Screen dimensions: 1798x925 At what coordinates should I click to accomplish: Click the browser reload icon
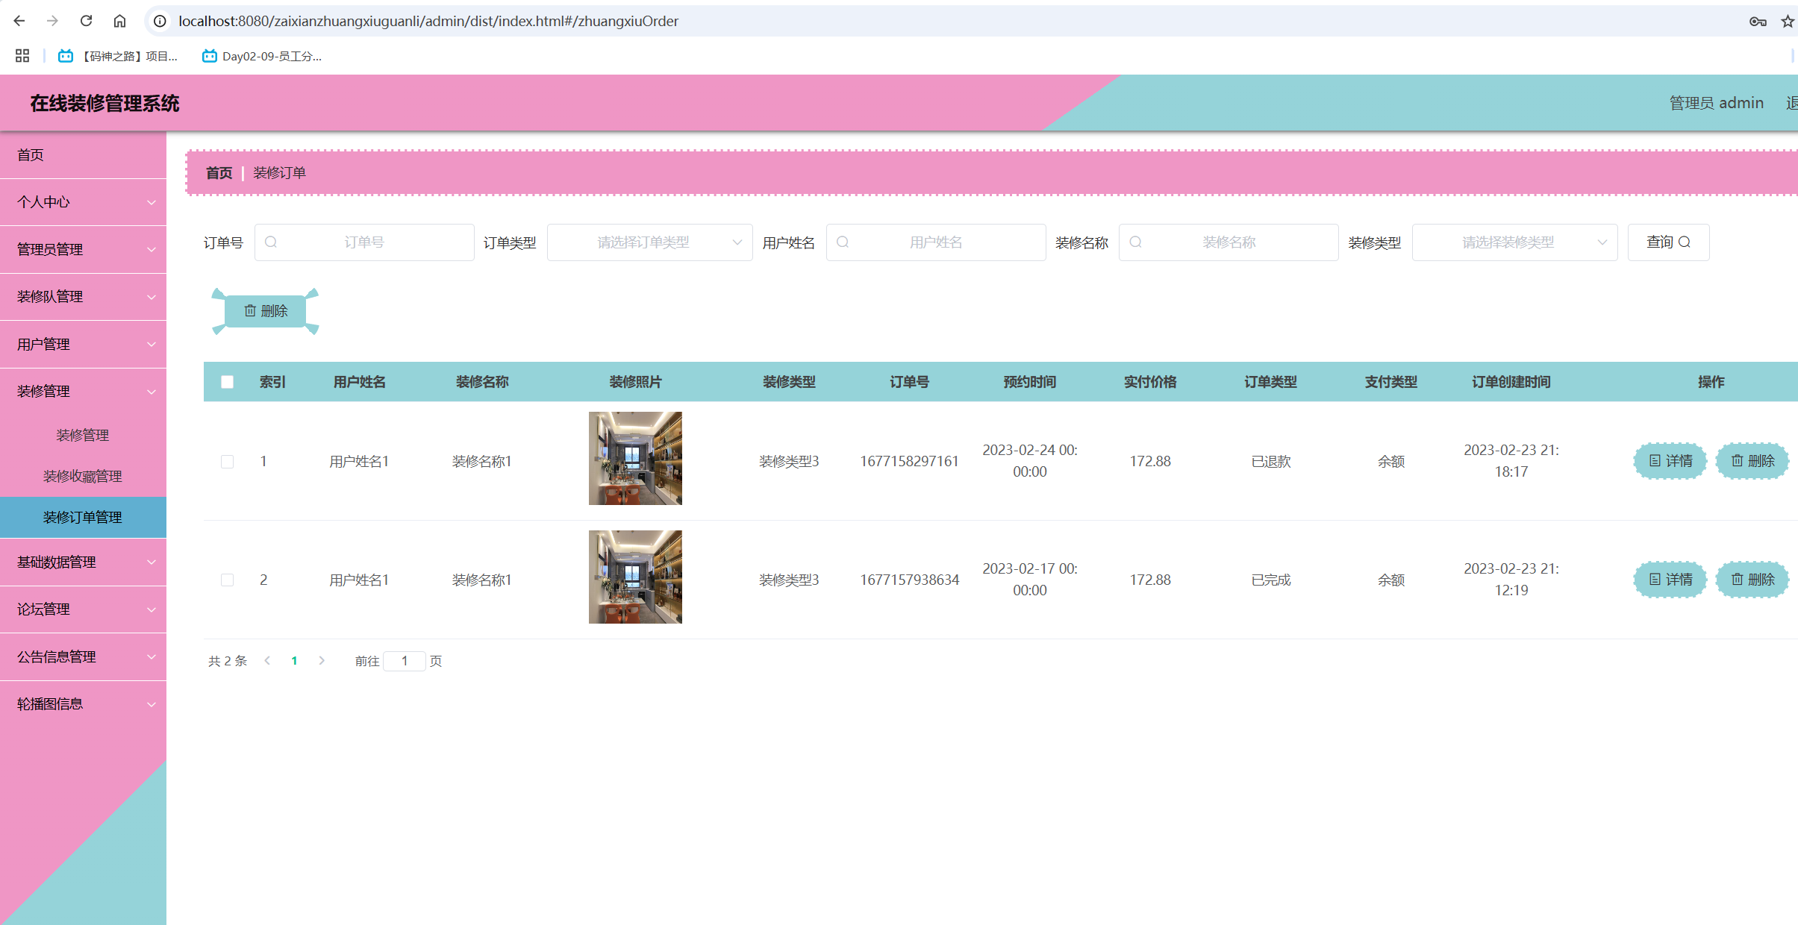pyautogui.click(x=86, y=21)
